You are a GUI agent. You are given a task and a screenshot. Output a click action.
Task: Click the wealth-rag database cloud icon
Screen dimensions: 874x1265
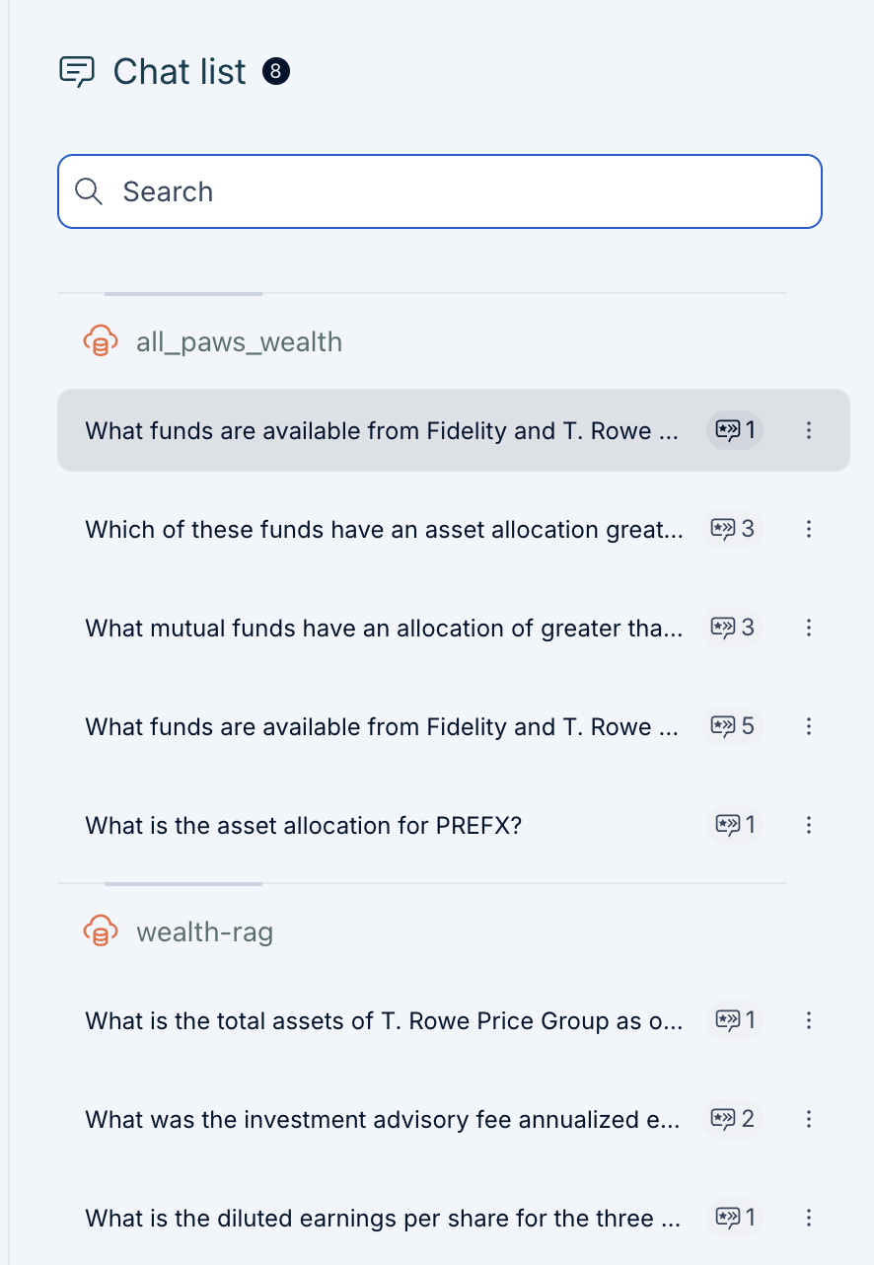(100, 932)
